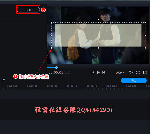Detach the preview window

145,72
